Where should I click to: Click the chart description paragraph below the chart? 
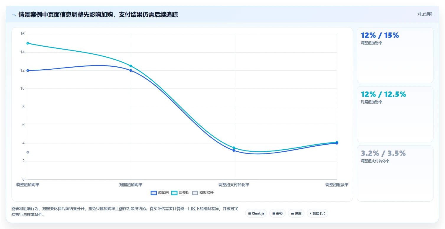click(x=125, y=212)
